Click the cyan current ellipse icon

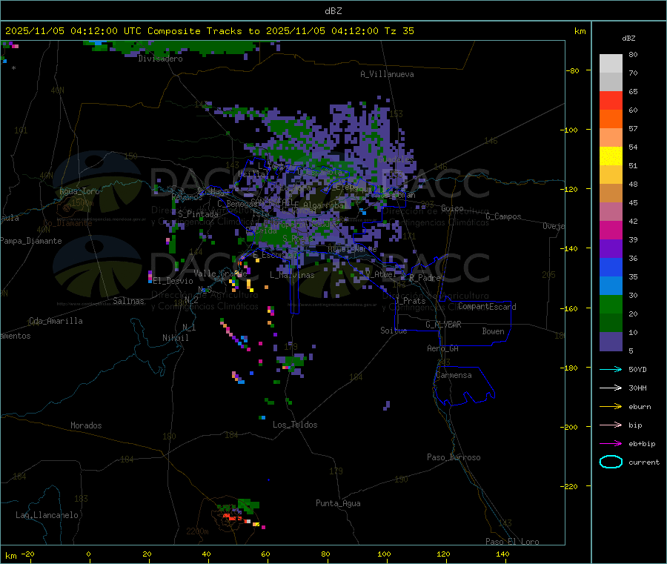click(611, 462)
